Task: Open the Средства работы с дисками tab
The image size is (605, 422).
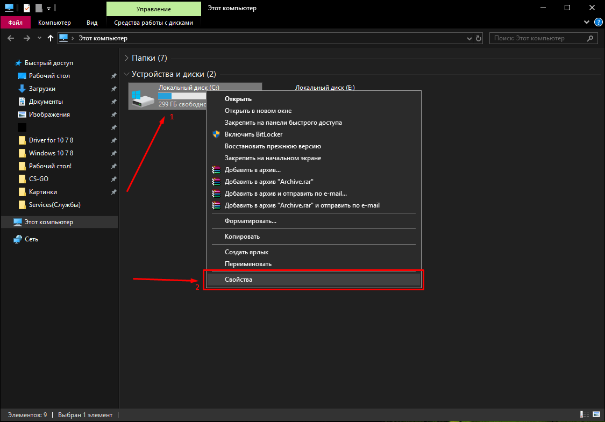Action: 154,23
